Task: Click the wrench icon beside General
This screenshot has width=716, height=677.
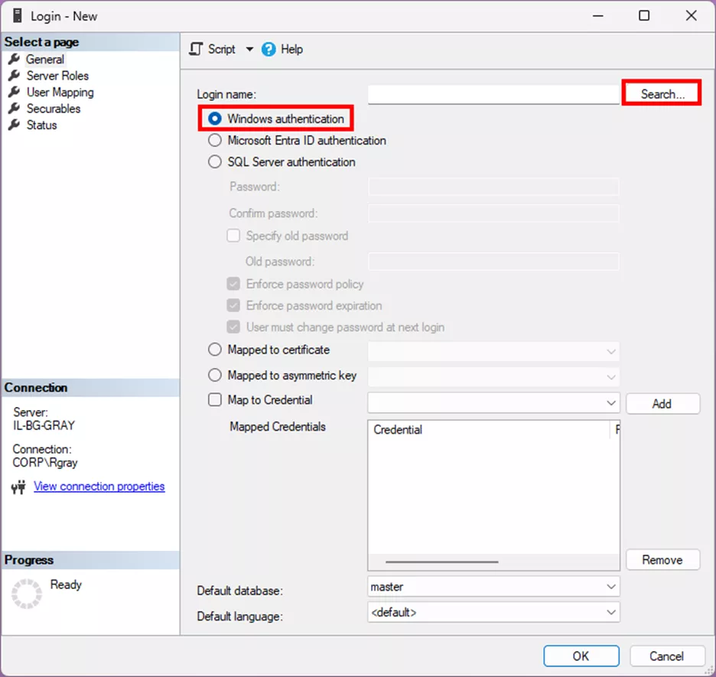Action: [x=15, y=59]
